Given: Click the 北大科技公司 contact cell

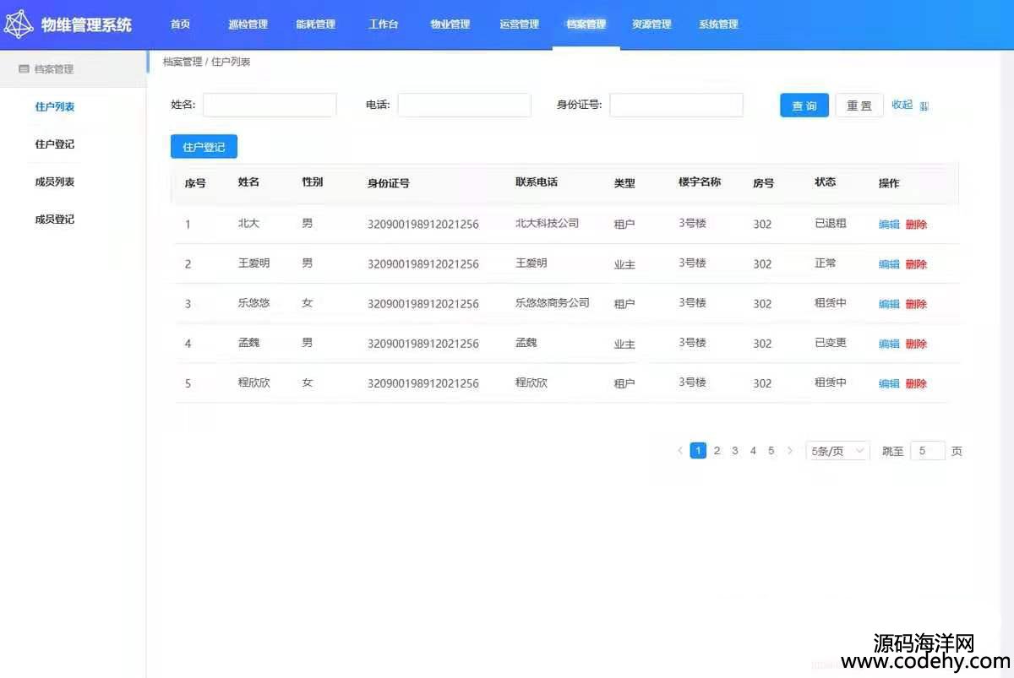Looking at the screenshot, I should [548, 224].
